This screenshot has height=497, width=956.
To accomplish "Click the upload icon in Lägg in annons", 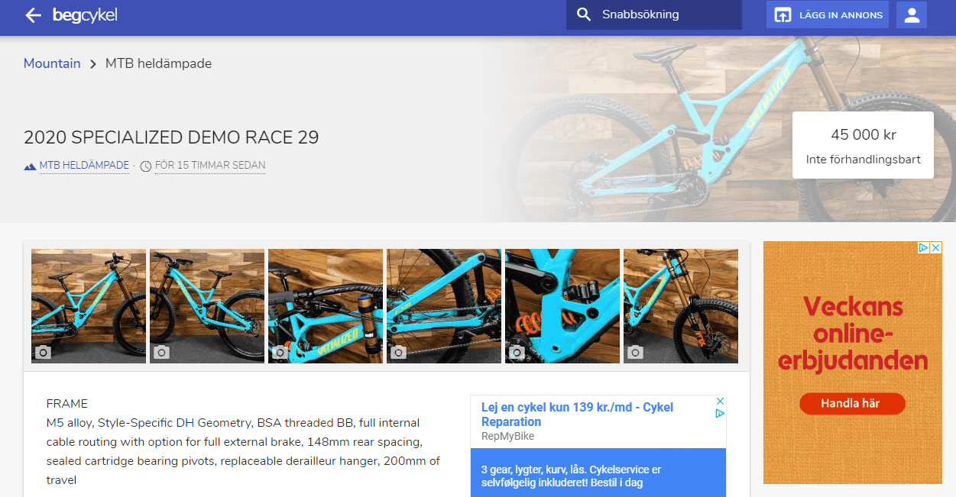I will 783,15.
